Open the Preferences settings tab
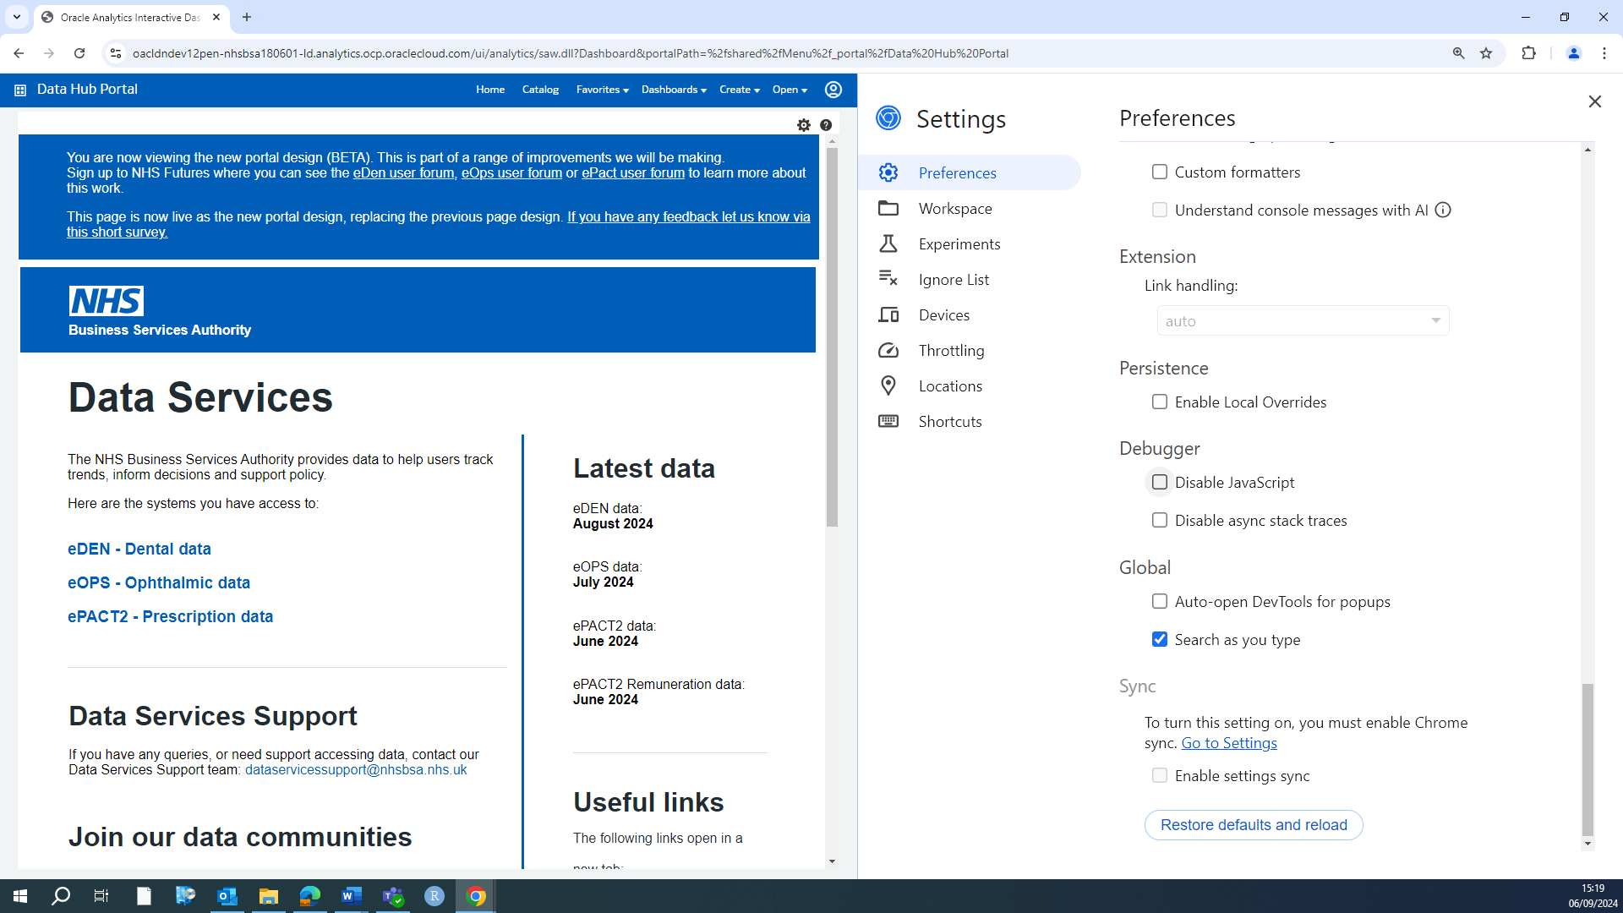Viewport: 1623px width, 913px height. pos(970,172)
